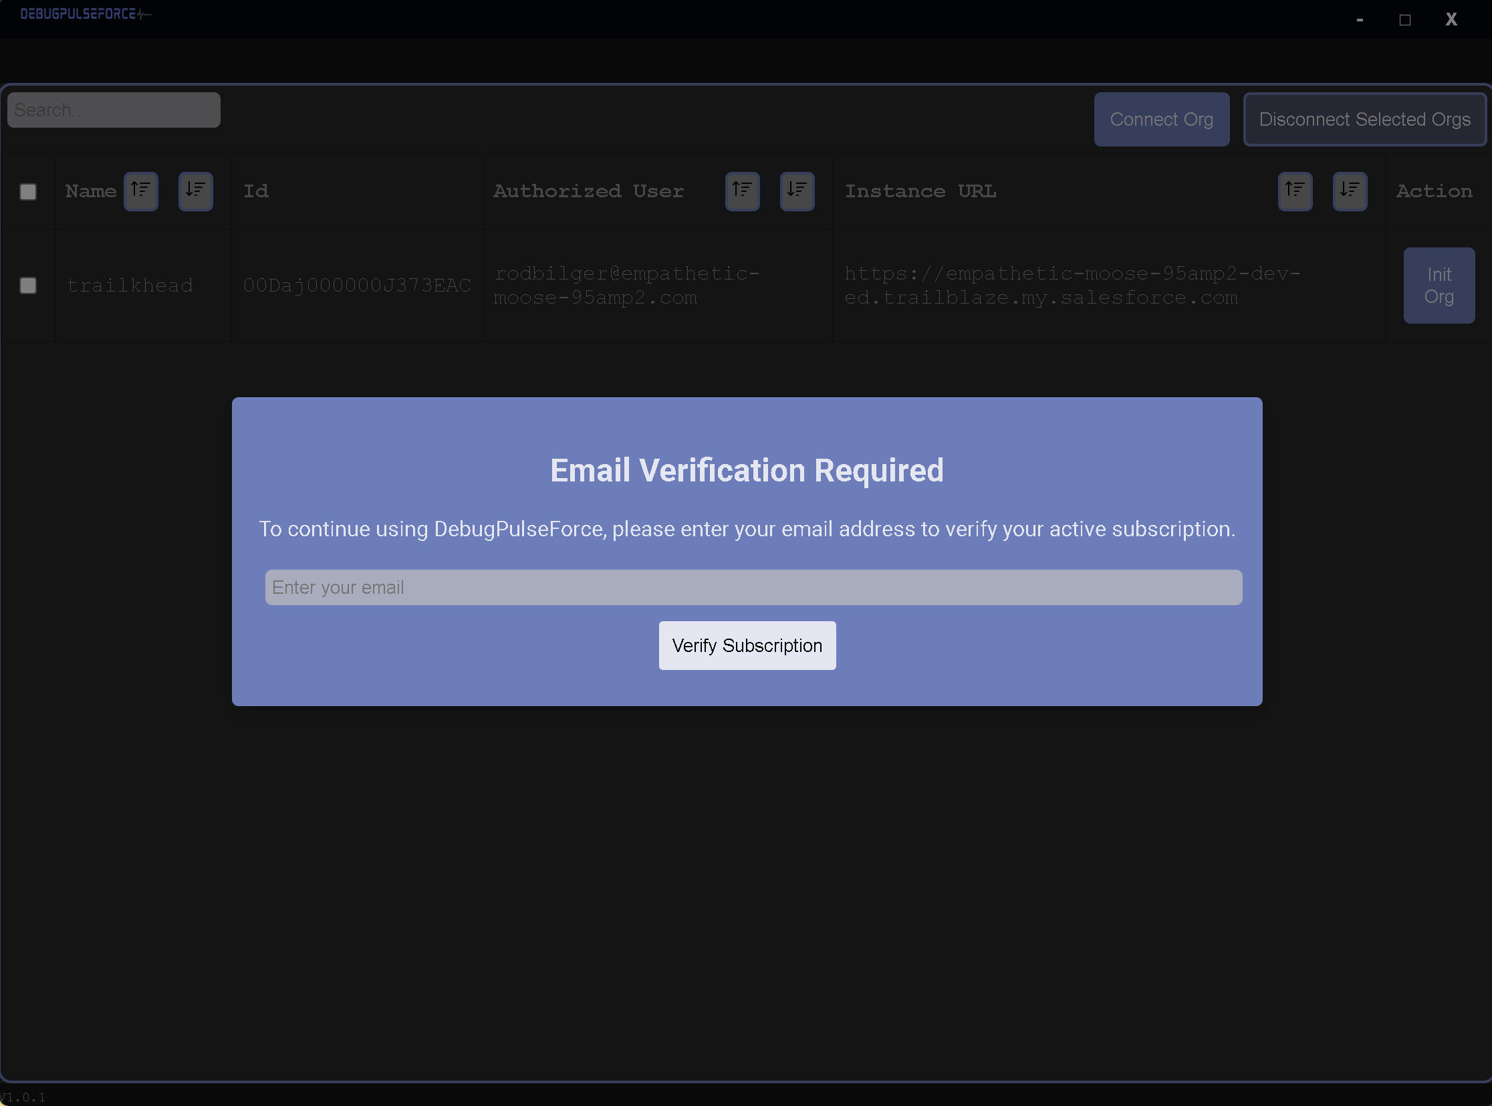Image resolution: width=1492 pixels, height=1106 pixels.
Task: Click the empathetic-moose Instance URL cell
Action: (x=1071, y=286)
